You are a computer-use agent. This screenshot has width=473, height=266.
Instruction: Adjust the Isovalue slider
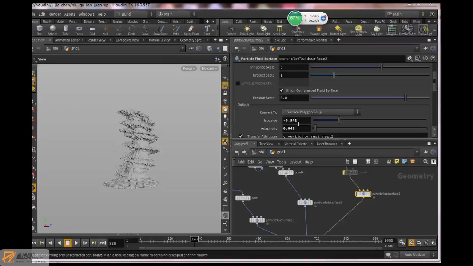(370, 120)
